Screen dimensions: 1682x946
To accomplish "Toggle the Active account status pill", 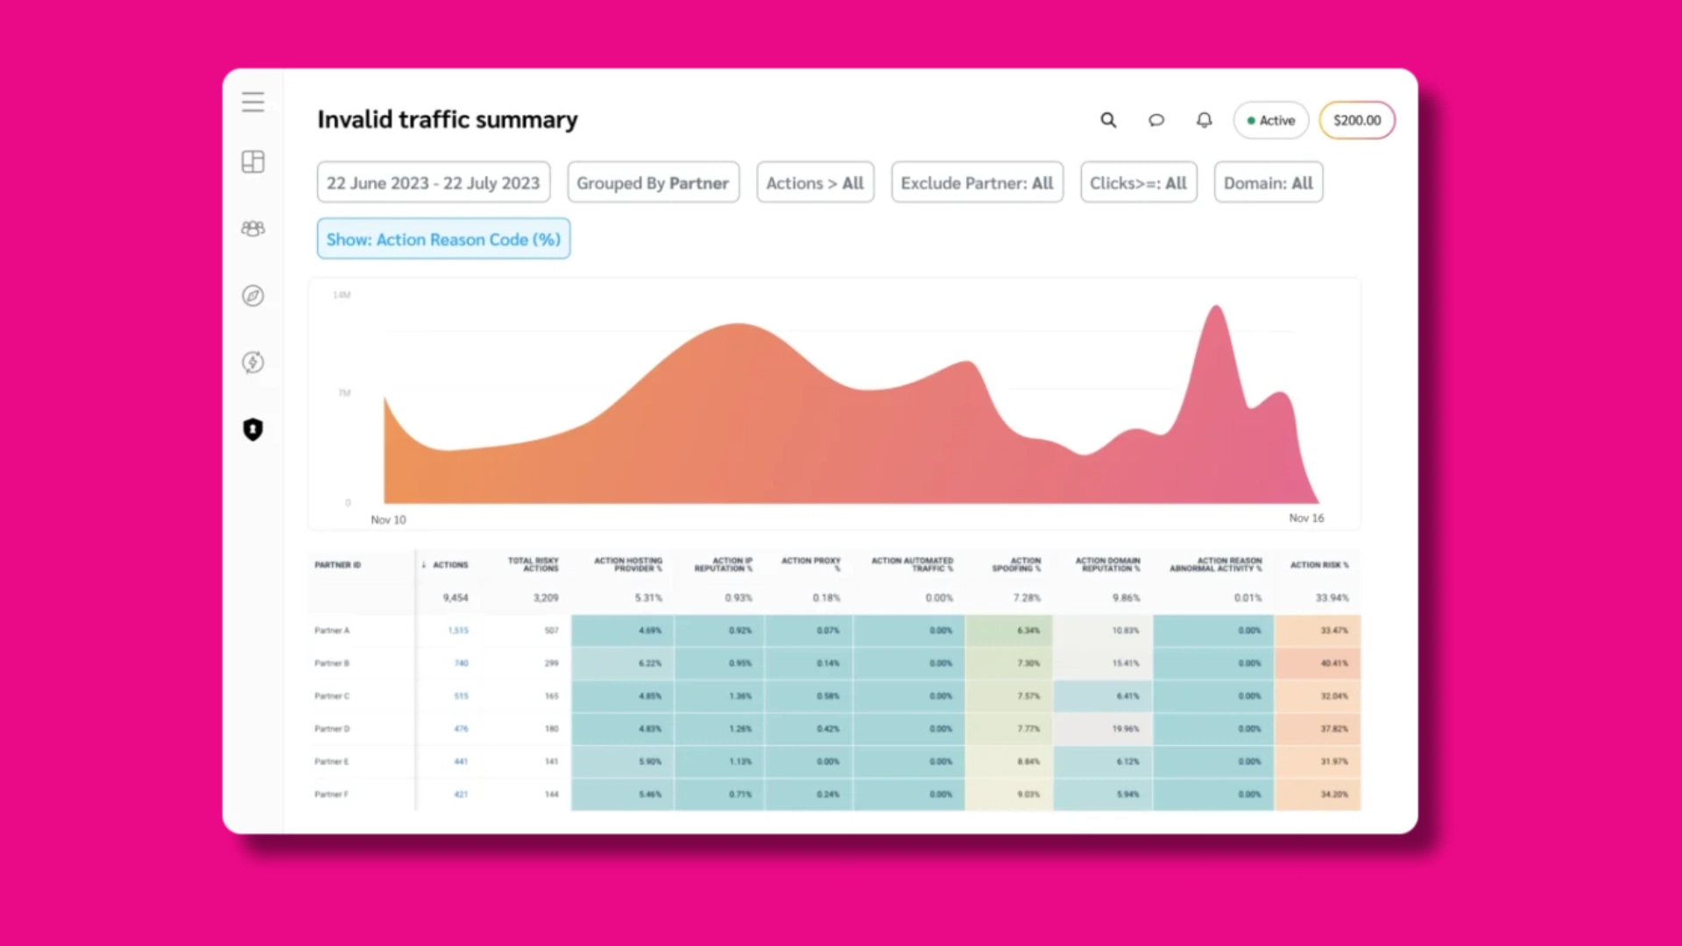I will click(1270, 120).
